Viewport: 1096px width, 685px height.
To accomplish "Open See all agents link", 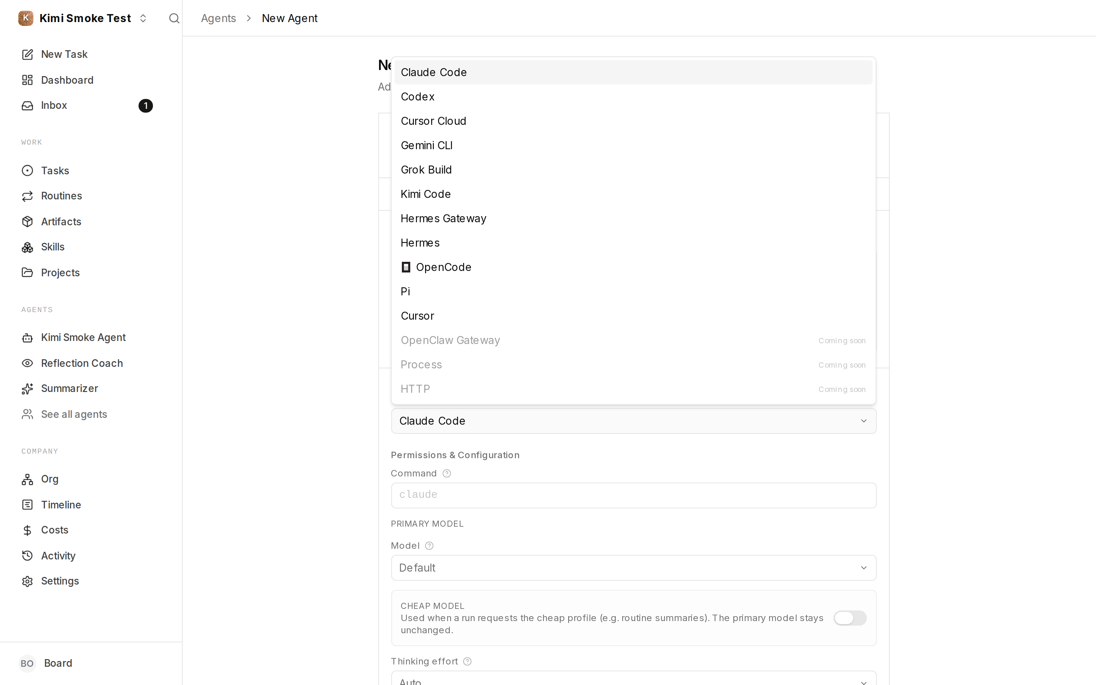I will (x=74, y=414).
